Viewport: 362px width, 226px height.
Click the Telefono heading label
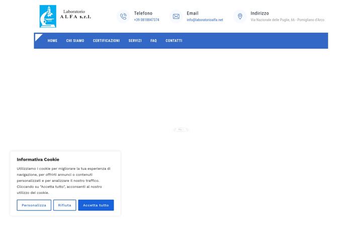[143, 13]
